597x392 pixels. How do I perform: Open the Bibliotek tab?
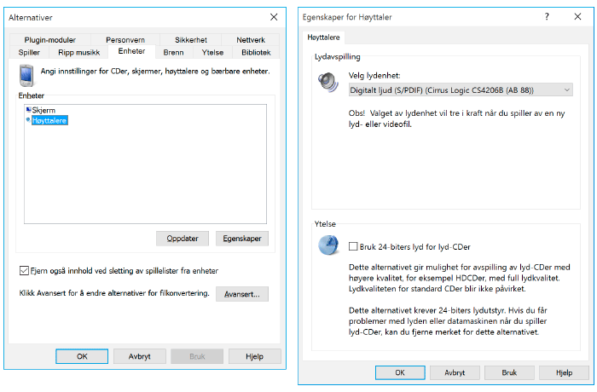click(x=256, y=52)
